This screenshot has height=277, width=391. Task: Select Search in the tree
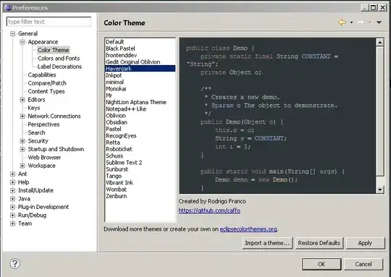36,132
